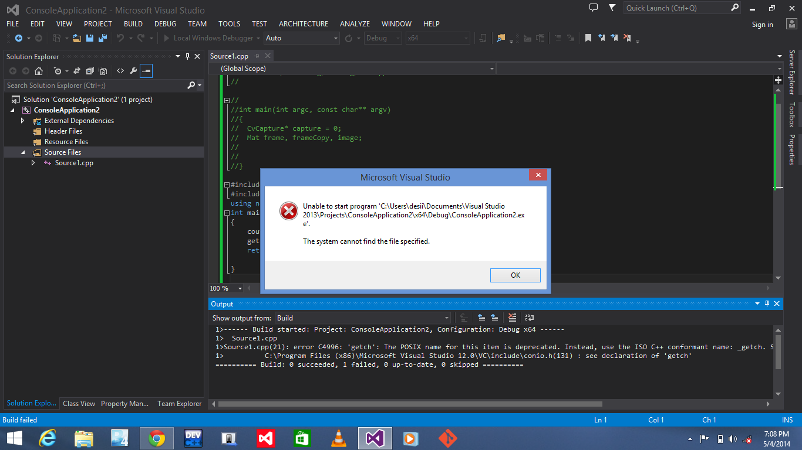The width and height of the screenshot is (802, 450).
Task: Click Pending Changes Filter clock icon
Action: (57, 71)
